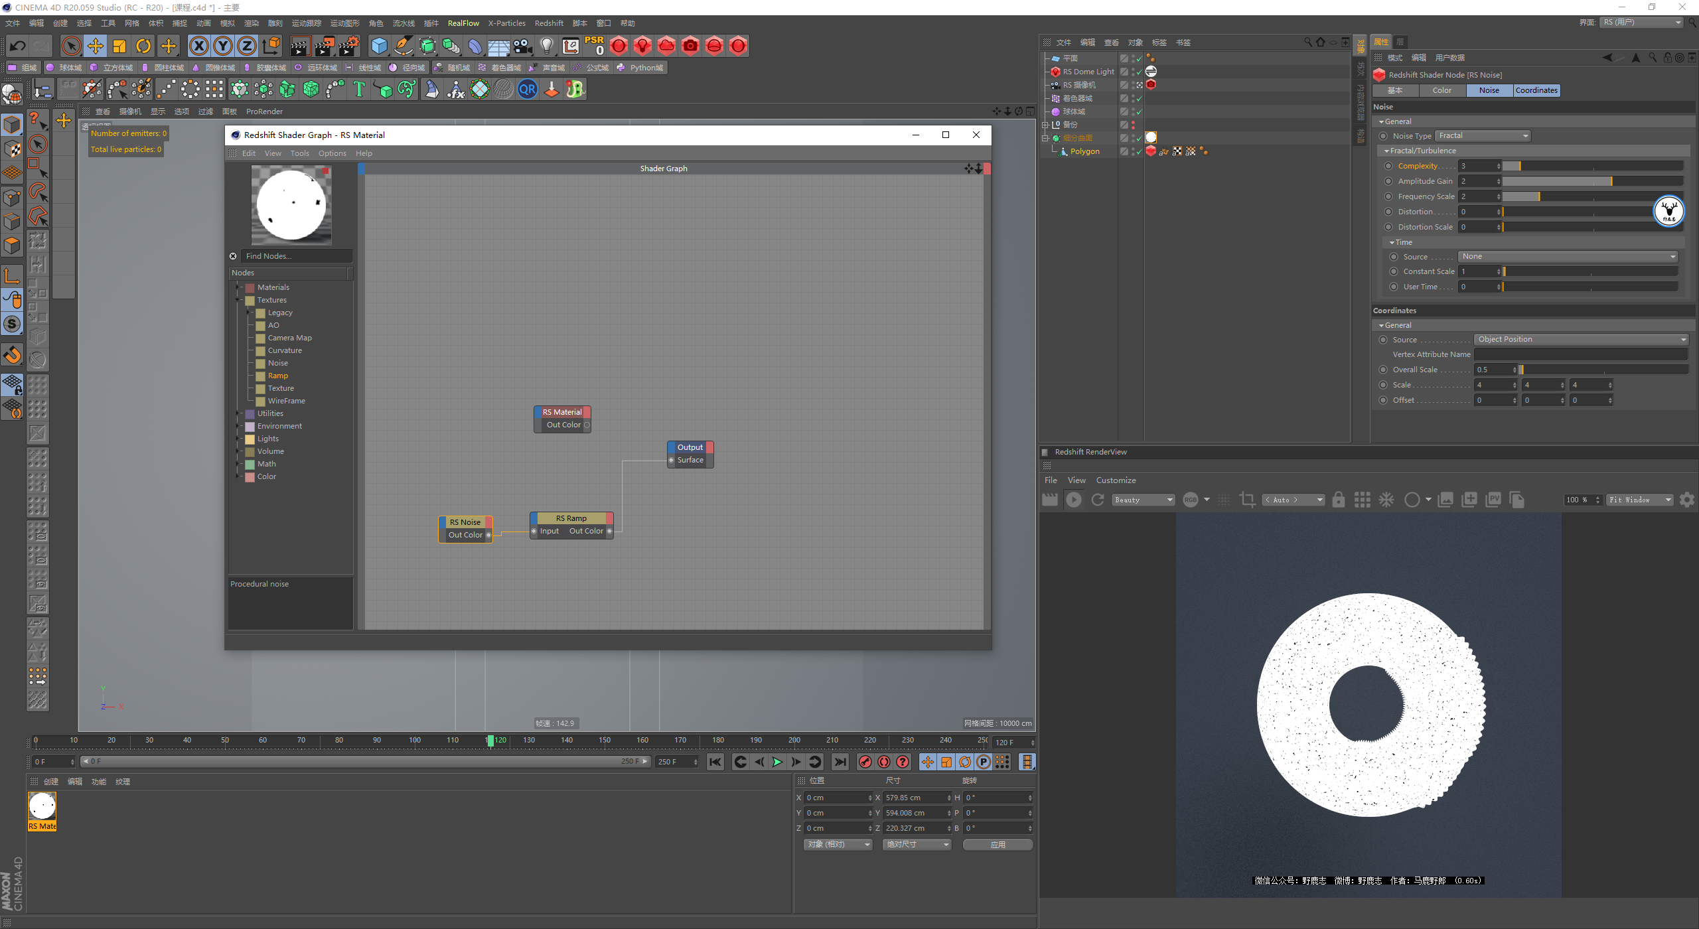Click the Undo arrow icon
The image size is (1699, 929).
(18, 46)
